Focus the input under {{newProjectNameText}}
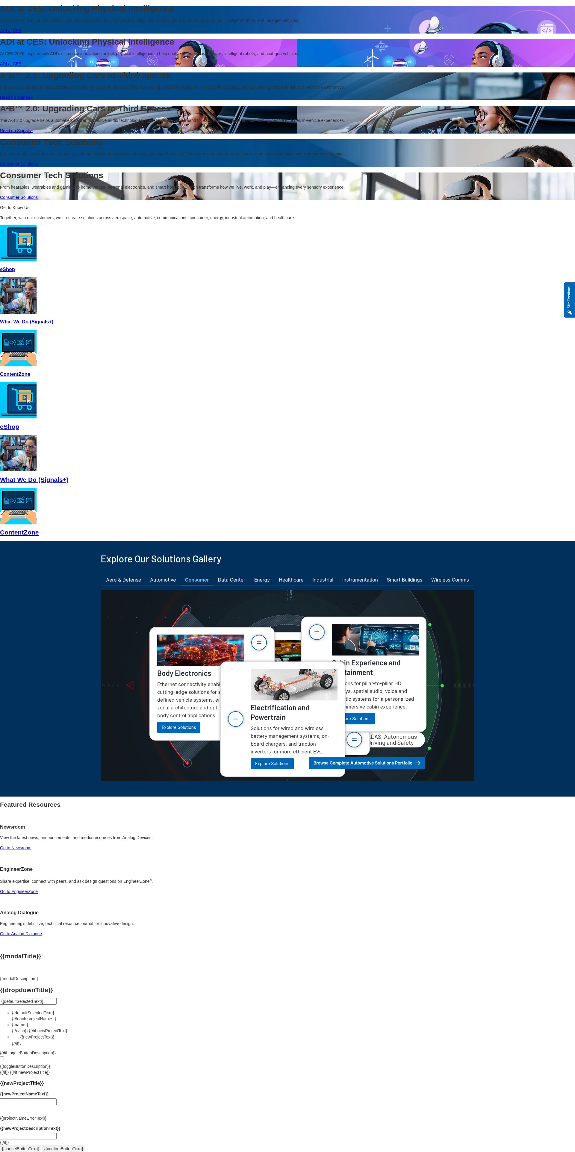575x1152 pixels. tap(28, 1101)
